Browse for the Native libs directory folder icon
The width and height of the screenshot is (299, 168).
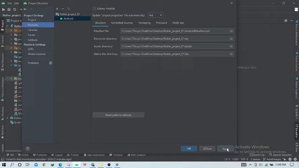231,54
